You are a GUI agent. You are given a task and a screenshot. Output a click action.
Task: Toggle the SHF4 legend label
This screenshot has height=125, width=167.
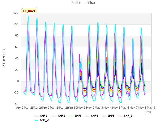coord(94,116)
